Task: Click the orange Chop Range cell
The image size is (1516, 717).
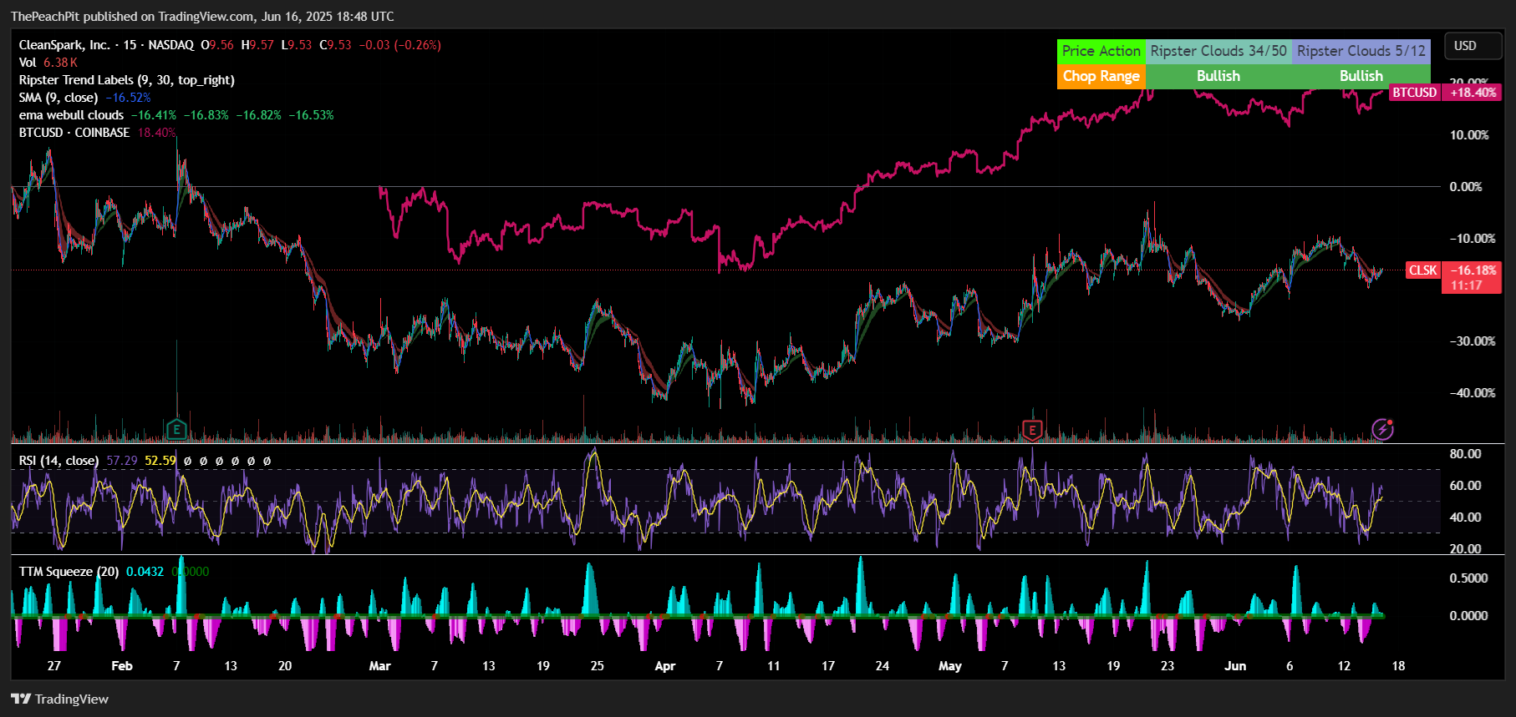Action: pos(1101,76)
